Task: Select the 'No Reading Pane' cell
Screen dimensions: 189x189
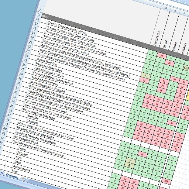Action: [26, 140]
